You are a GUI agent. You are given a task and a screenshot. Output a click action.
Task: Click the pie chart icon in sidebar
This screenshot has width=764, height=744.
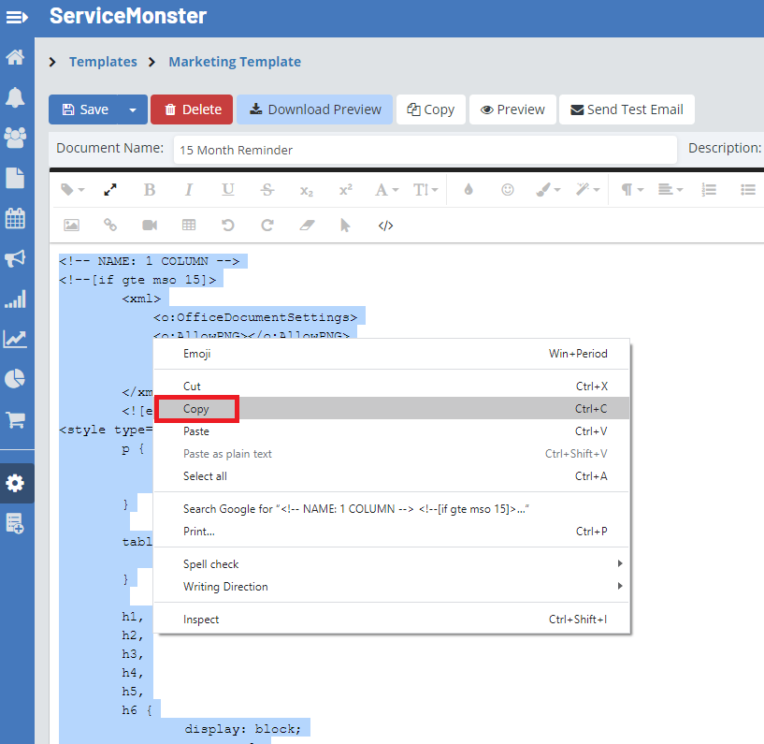point(15,379)
